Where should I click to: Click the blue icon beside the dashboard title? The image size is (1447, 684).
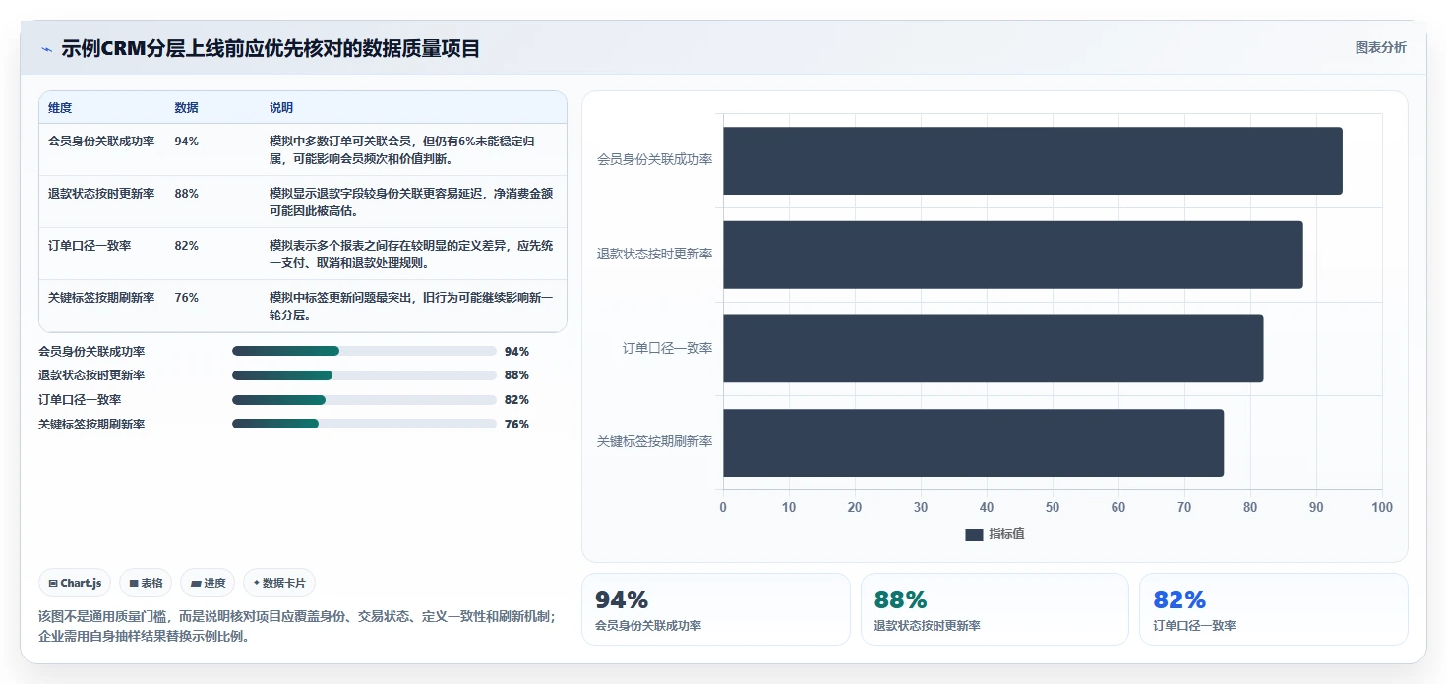46,49
